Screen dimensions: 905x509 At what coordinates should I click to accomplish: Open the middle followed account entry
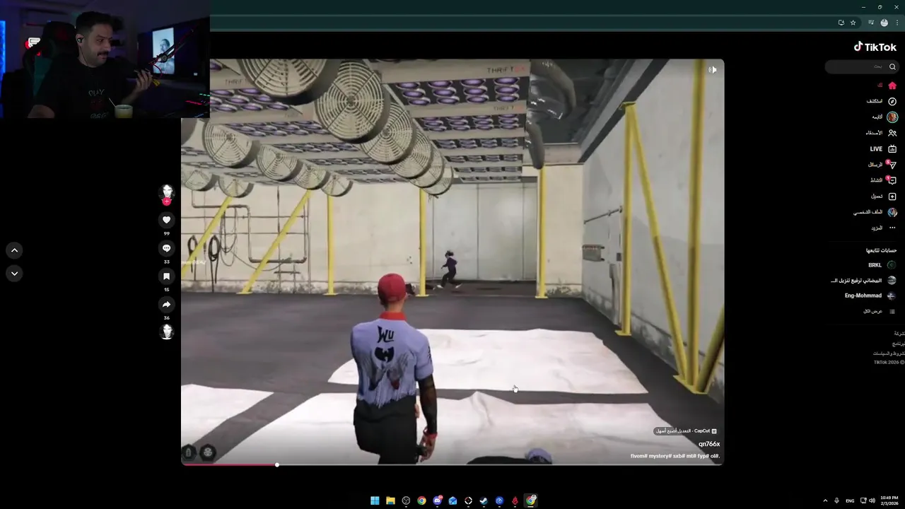coord(864,281)
